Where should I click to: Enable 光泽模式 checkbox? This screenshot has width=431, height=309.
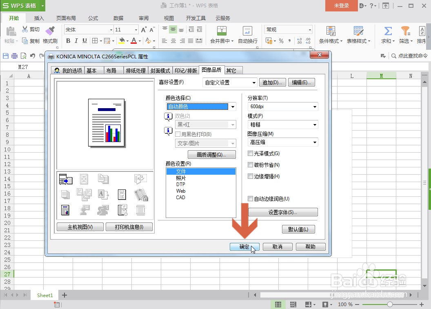coord(251,153)
